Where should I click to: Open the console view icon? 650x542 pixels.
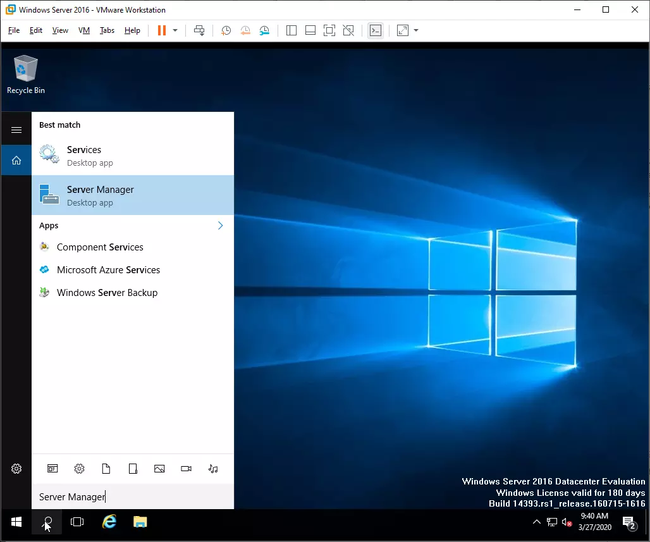376,30
